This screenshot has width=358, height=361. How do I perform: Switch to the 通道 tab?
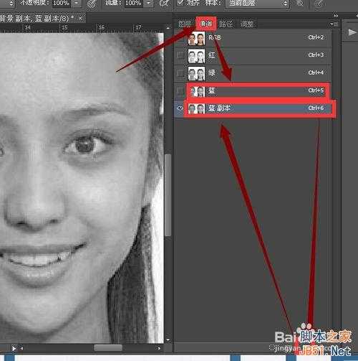pyautogui.click(x=206, y=24)
